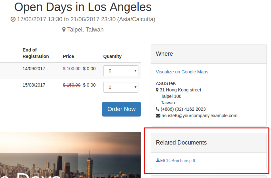The width and height of the screenshot is (271, 178).
Task: Click the struck-through $ 100.00 price
Action: tap(72, 69)
